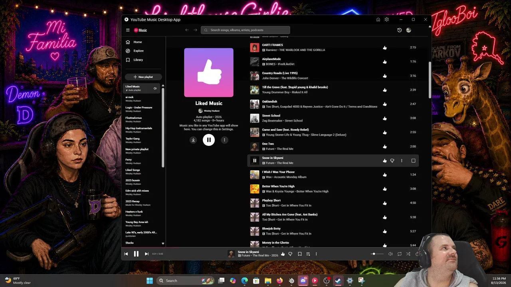The width and height of the screenshot is (511, 287).
Task: Seek using the playback progress bar
Action: [276, 248]
